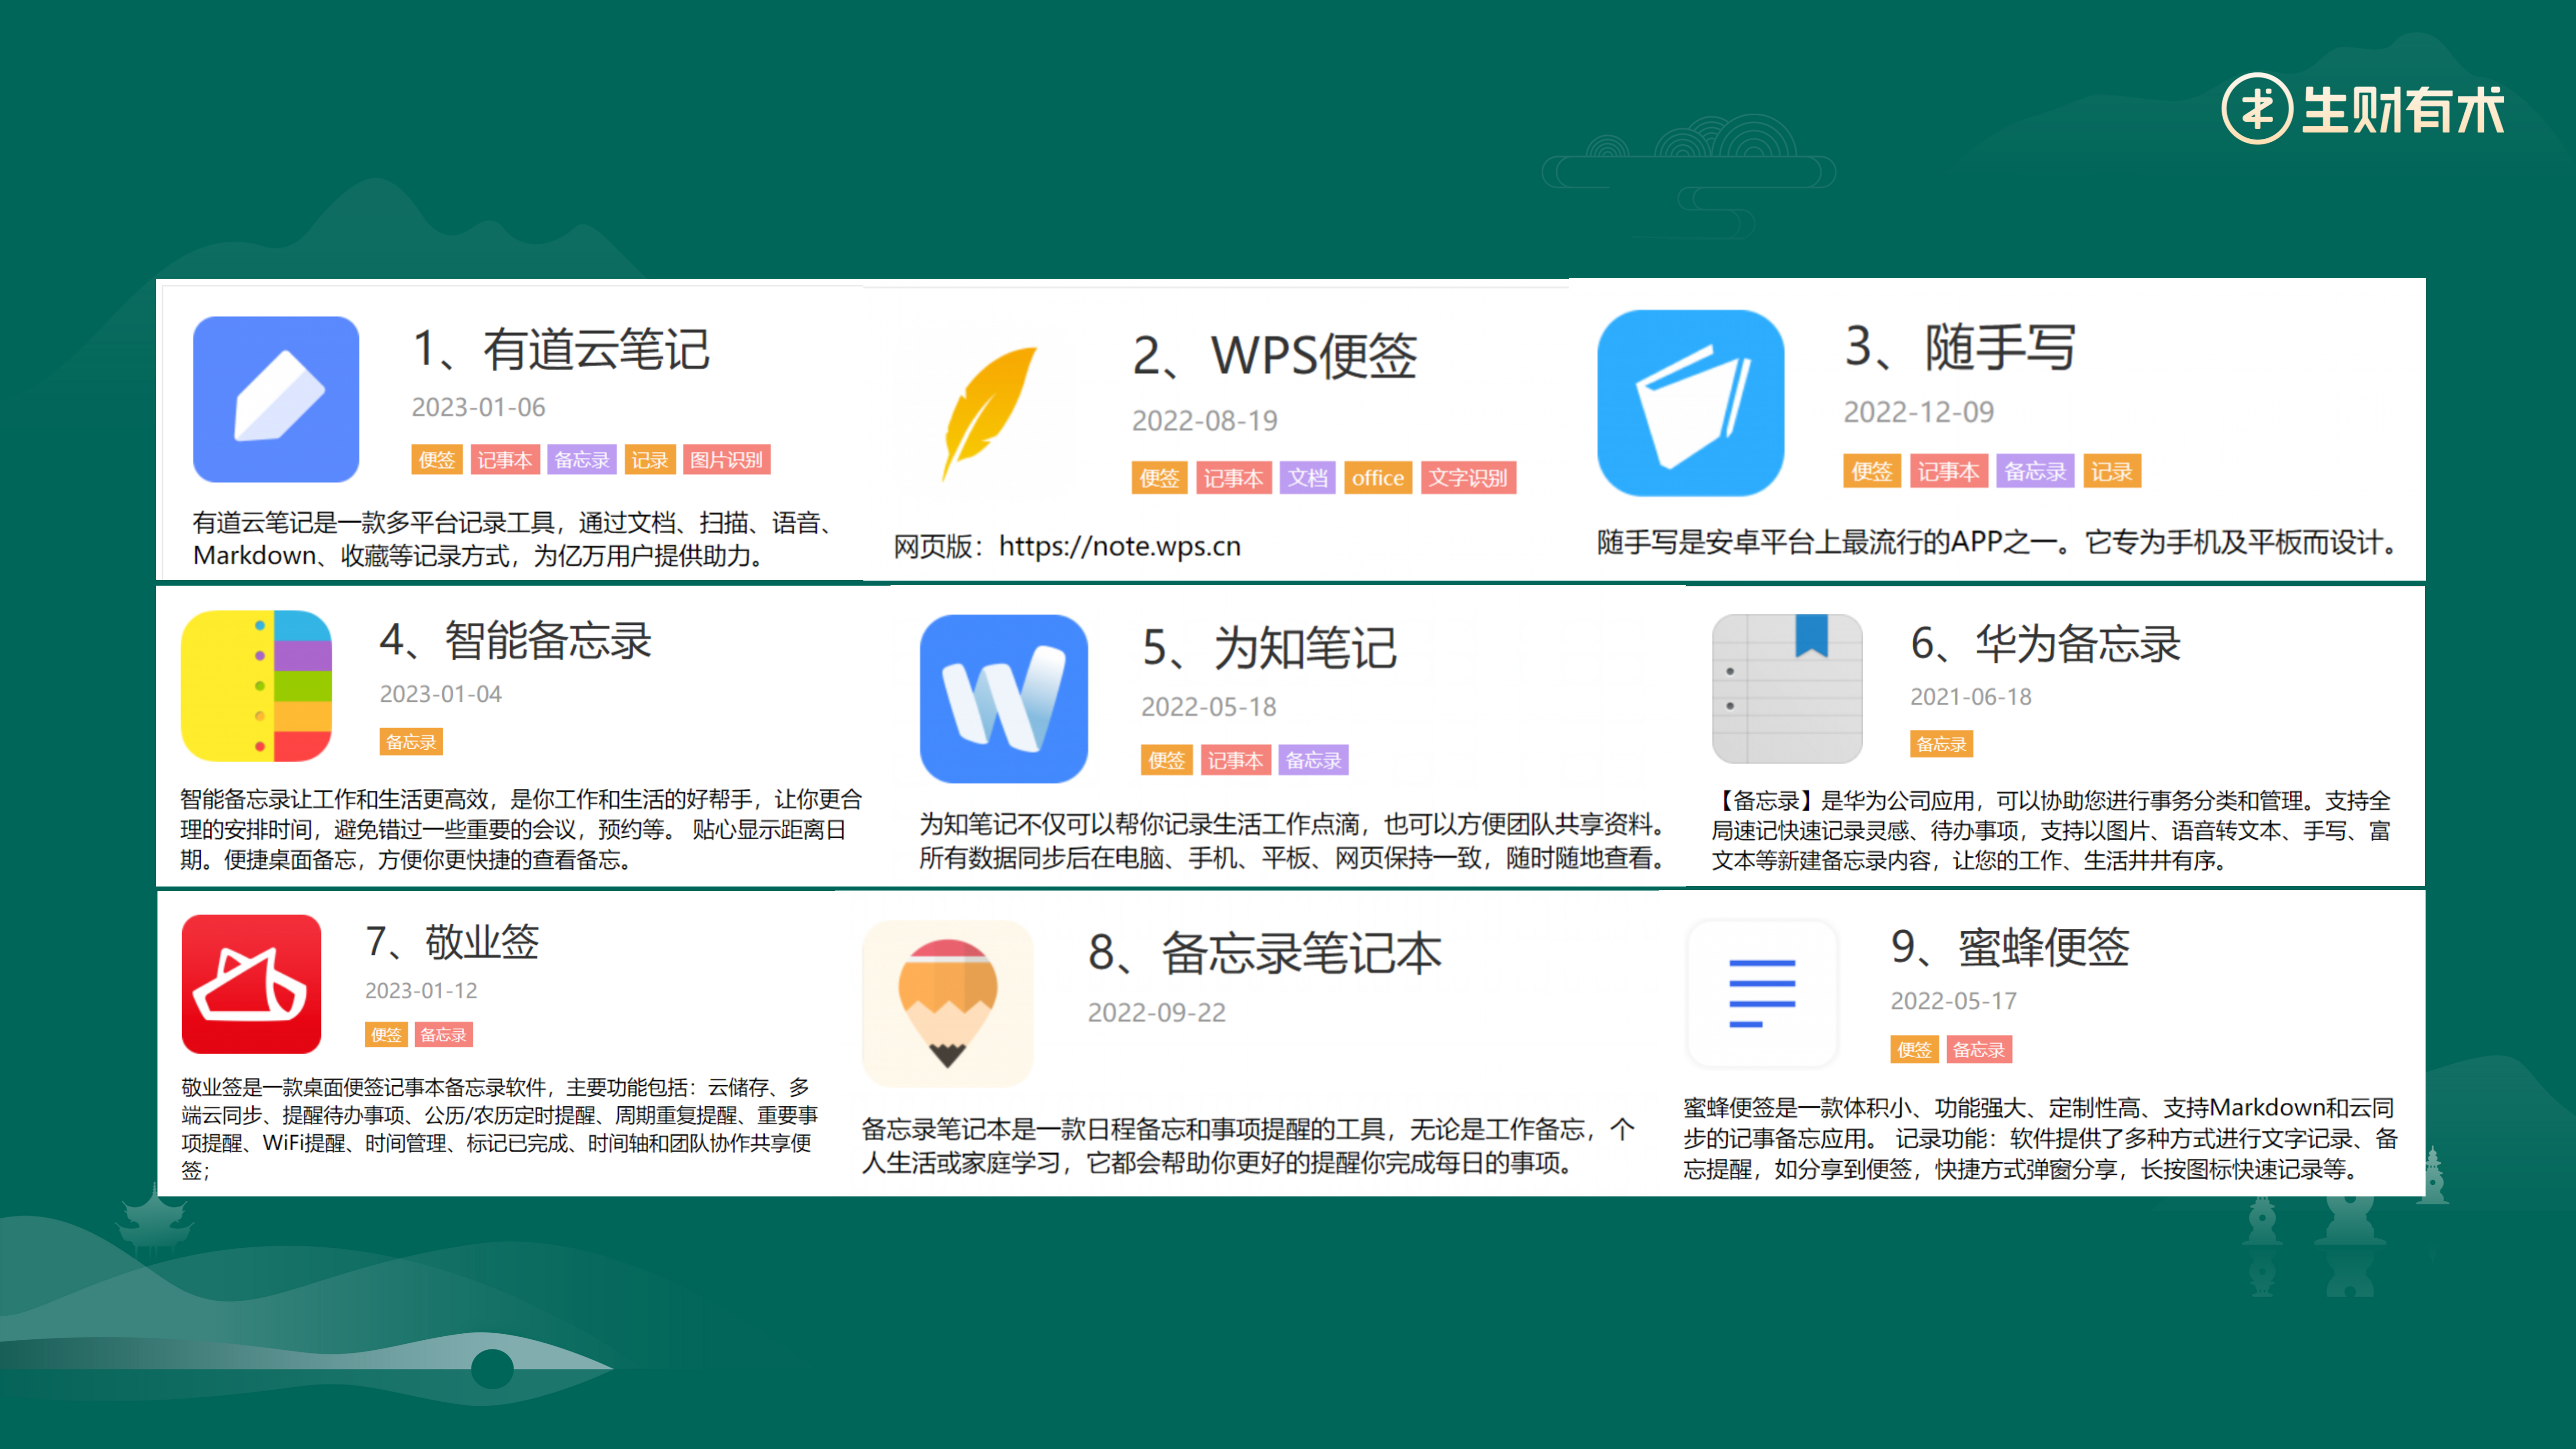Open the 2、WPS便签 title

pyautogui.click(x=1275, y=356)
